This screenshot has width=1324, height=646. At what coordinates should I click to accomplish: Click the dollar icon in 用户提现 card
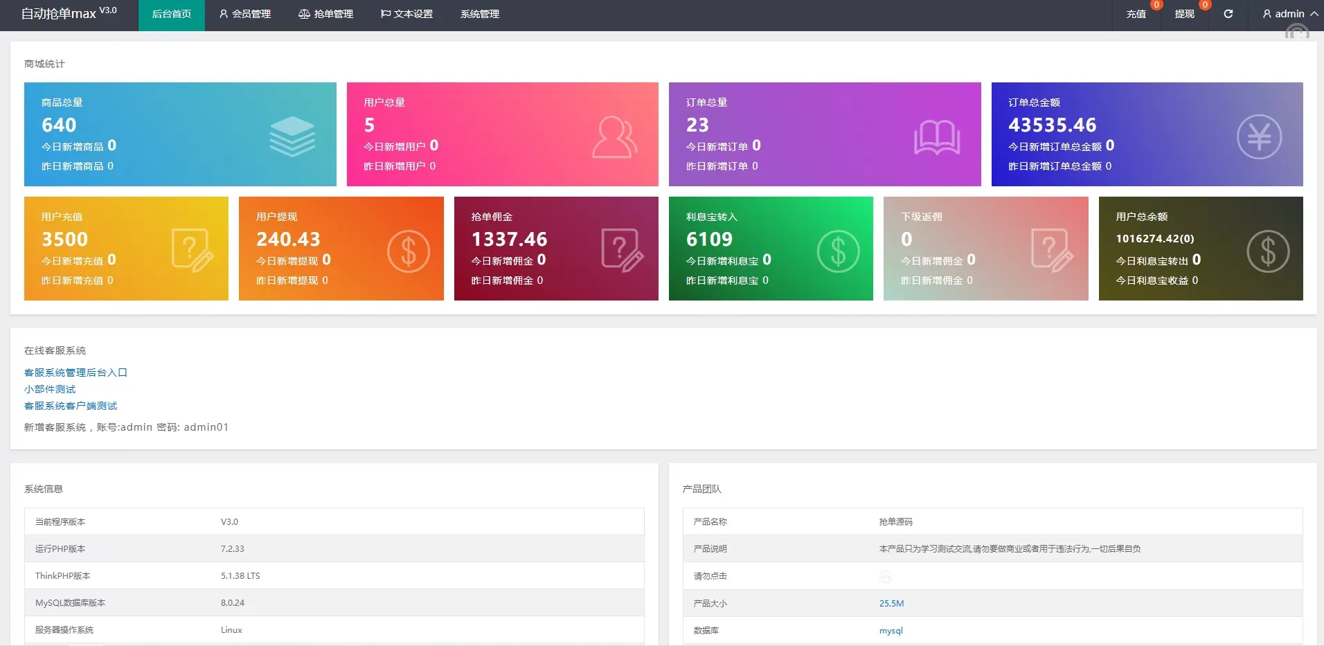coord(408,251)
